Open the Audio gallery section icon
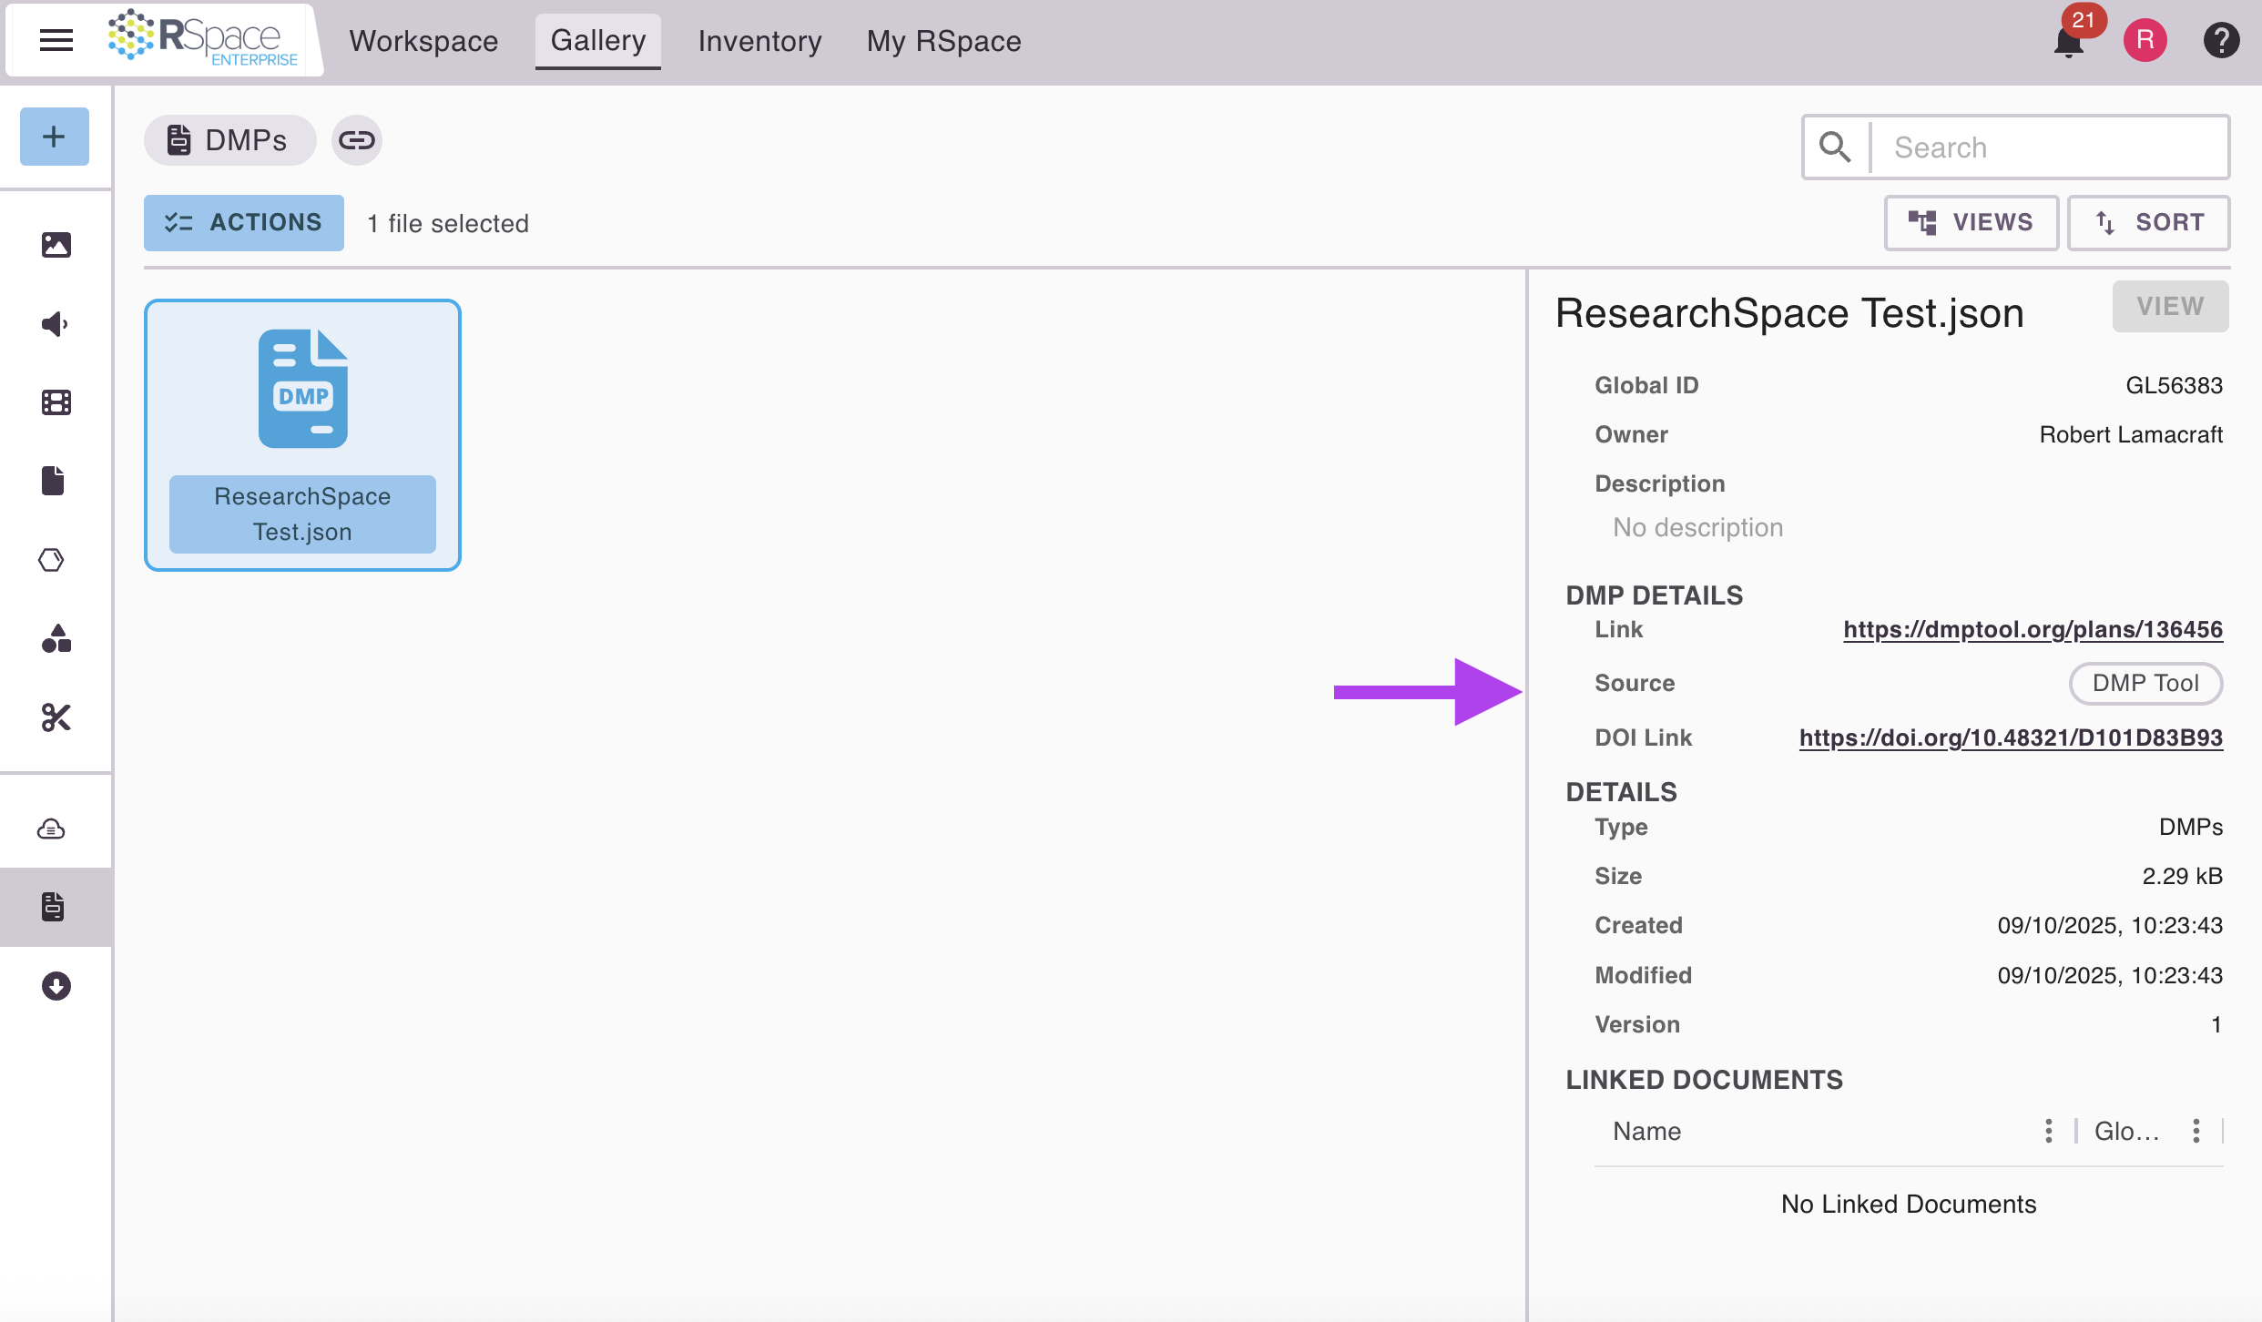Viewport: 2262px width, 1322px height. click(x=56, y=324)
